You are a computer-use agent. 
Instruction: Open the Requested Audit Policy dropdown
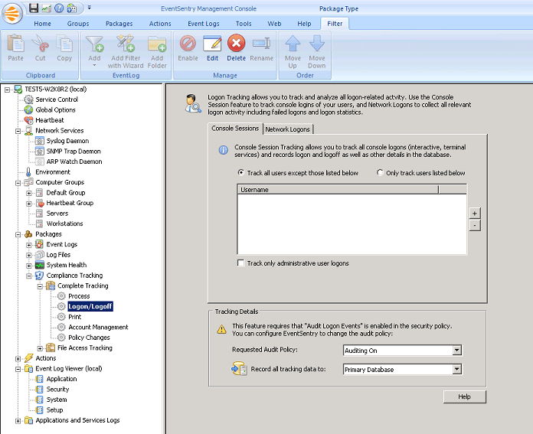(457, 351)
